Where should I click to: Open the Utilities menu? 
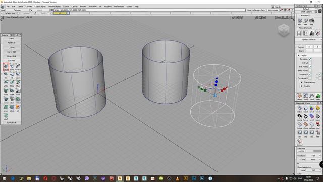click(129, 7)
